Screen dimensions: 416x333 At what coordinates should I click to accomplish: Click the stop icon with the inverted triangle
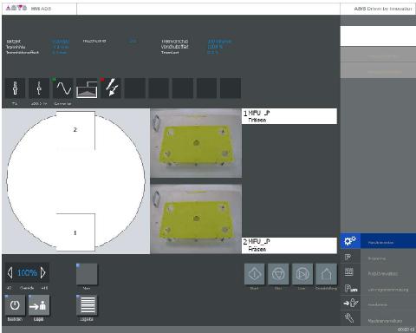pyautogui.click(x=278, y=274)
